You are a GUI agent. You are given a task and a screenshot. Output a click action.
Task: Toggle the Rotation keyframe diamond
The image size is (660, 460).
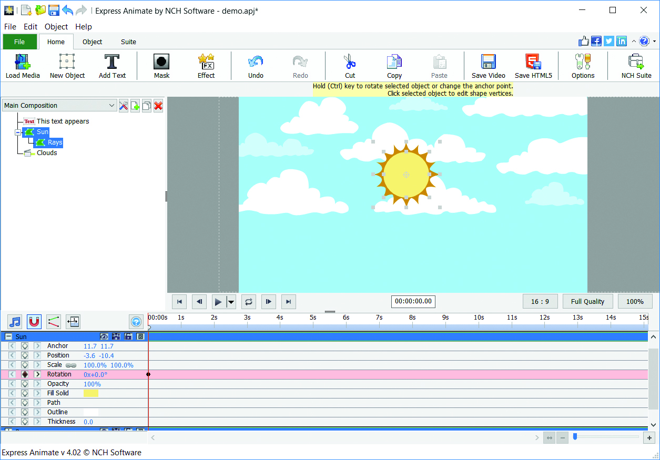[25, 374]
